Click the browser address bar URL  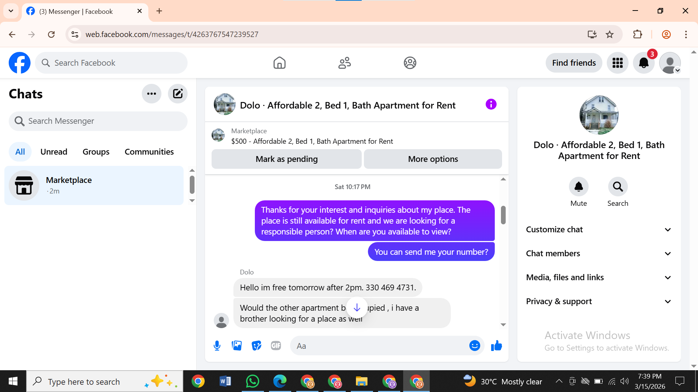(172, 34)
